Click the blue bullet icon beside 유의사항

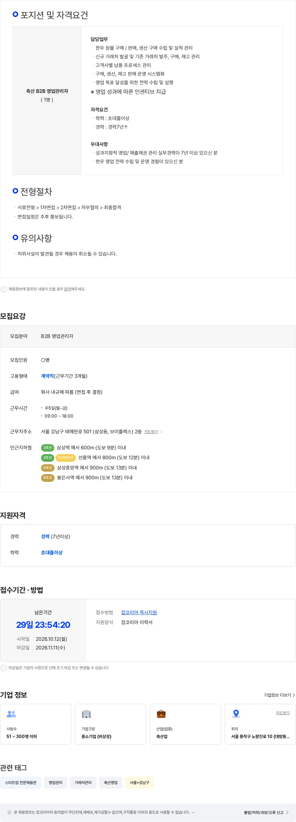15,237
